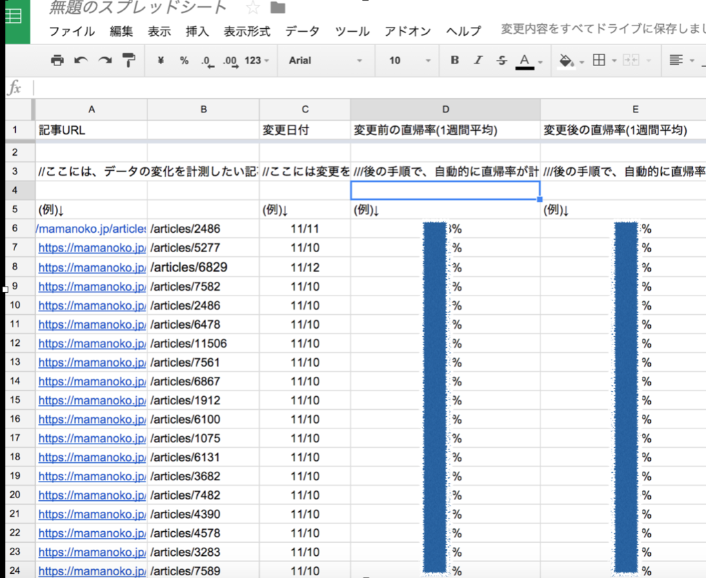
Task: Open the text color picker under the A
Action: click(525, 60)
